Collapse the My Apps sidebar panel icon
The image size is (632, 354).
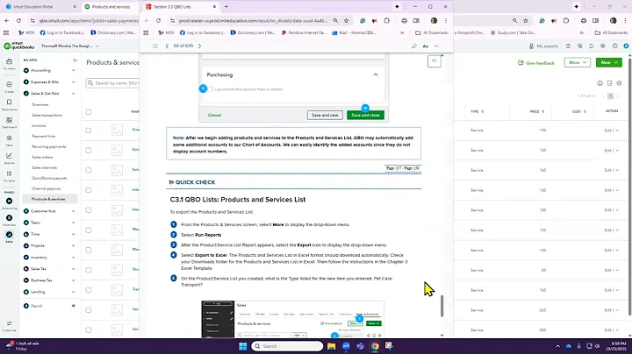(75, 60)
